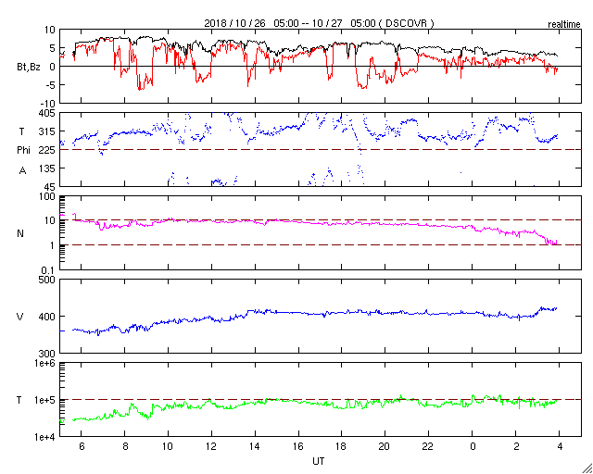
Task: Click the x-axis hour label '16'
Action: 298,446
